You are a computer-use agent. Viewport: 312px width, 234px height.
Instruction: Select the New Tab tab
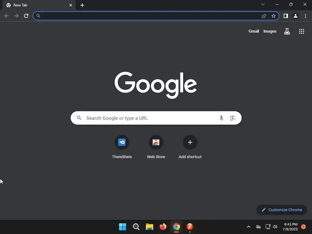(x=39, y=5)
